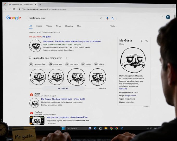Open 'Me Gusta. The best meme ever. - r/me_gusta'

(x=63, y=99)
